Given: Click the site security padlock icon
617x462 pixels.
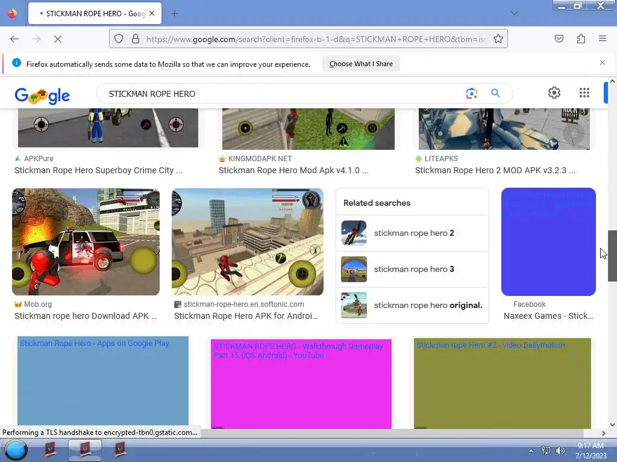Looking at the screenshot, I should 136,39.
